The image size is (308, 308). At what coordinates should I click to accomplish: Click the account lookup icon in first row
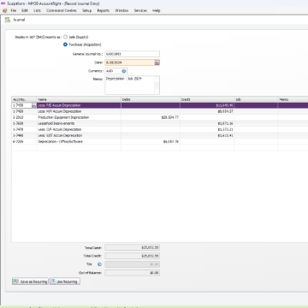34,105
